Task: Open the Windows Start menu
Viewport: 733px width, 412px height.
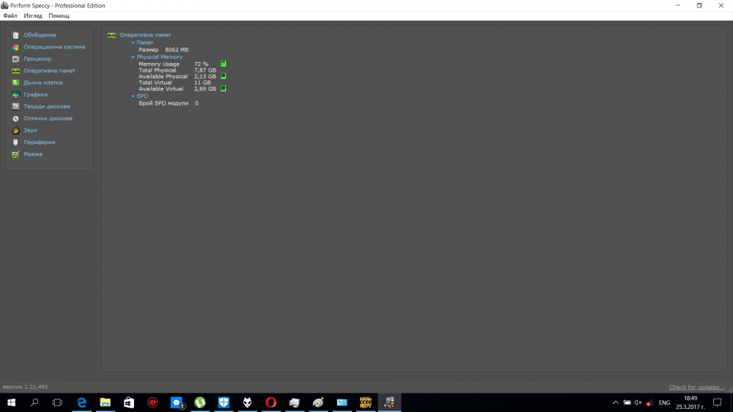Action: [x=11, y=402]
